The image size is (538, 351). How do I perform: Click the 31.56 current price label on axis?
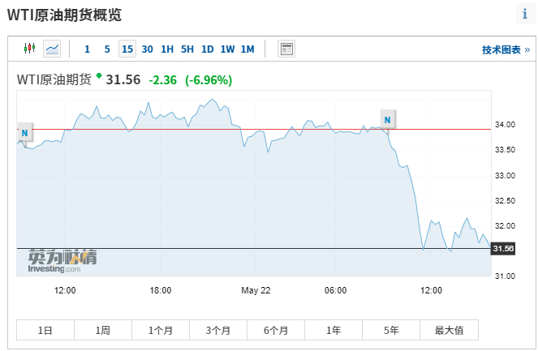coord(504,248)
